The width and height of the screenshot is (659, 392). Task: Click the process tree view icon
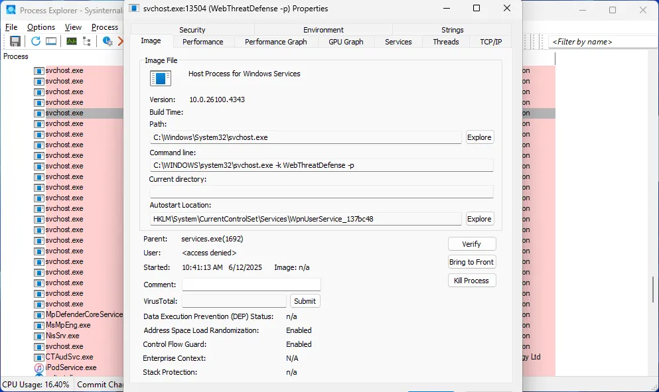87,41
